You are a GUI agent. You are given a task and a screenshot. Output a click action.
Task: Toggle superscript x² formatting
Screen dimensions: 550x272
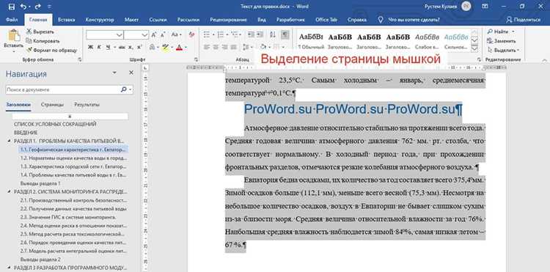pyautogui.click(x=139, y=47)
